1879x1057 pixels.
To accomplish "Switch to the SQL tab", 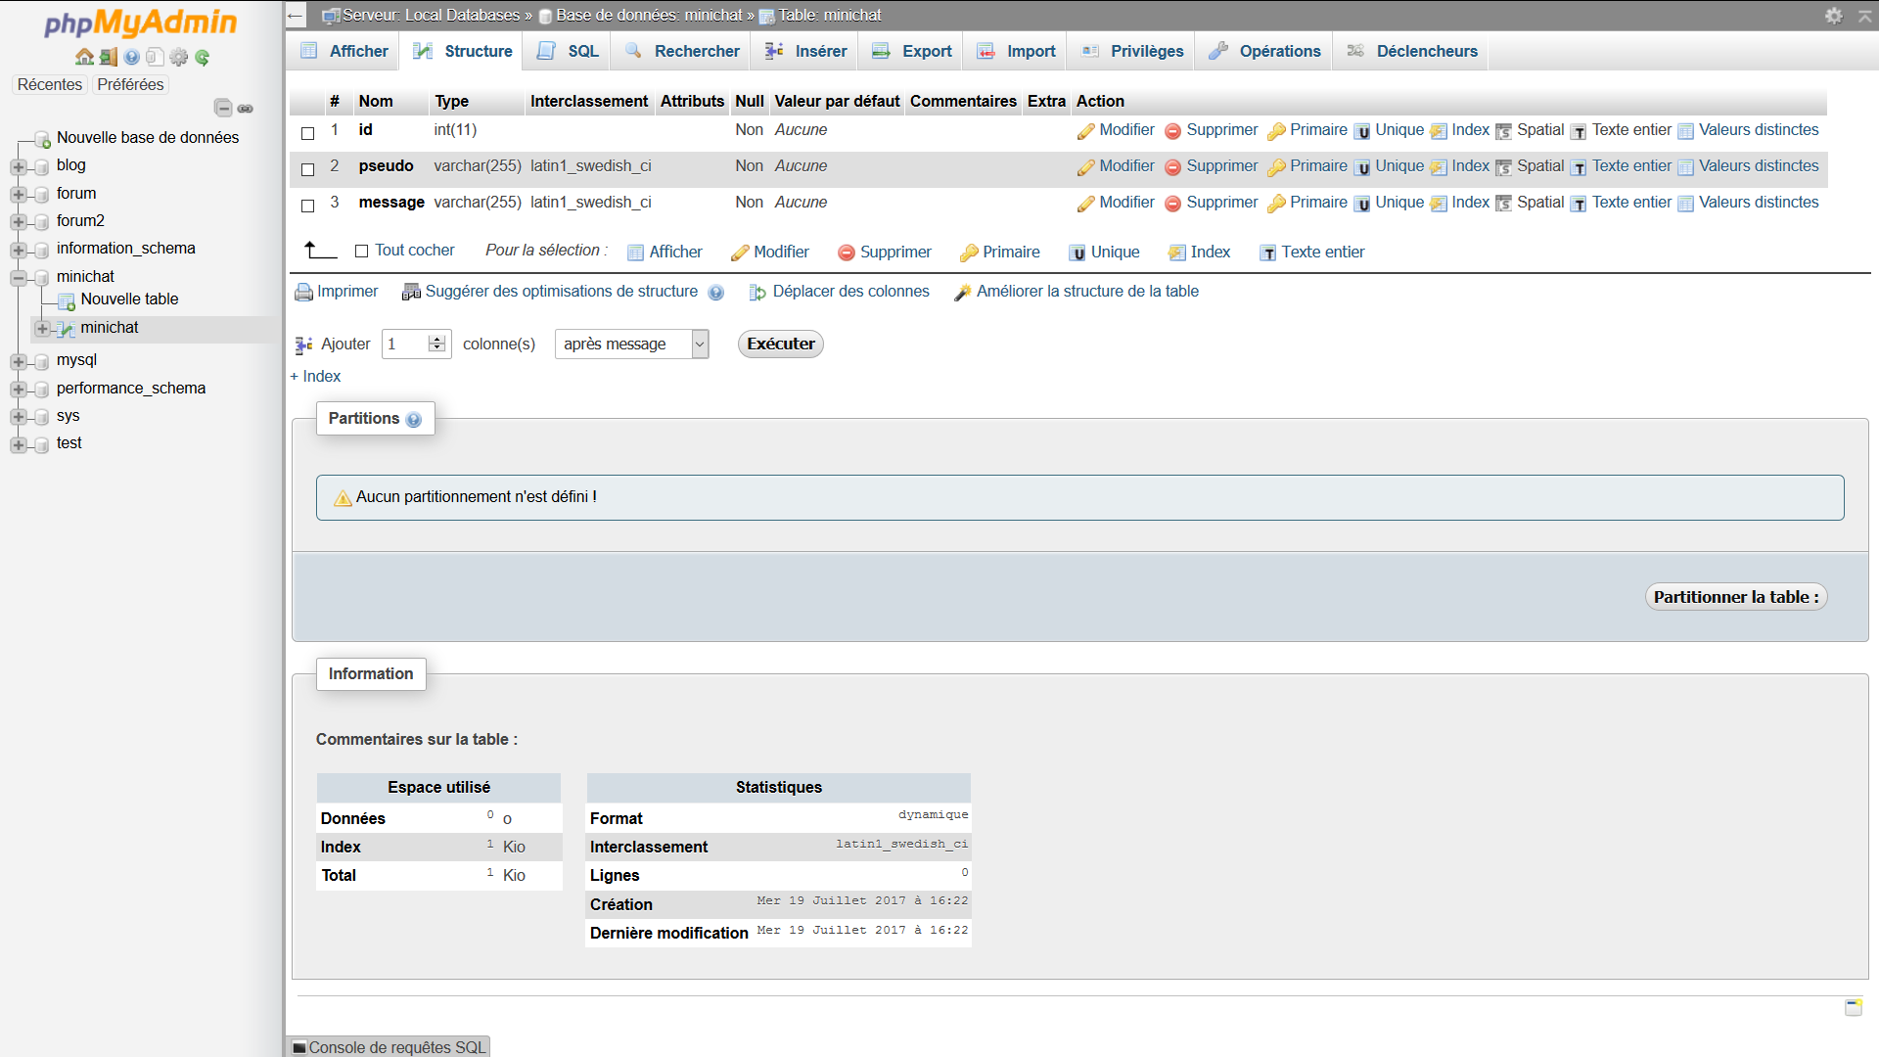I will point(568,51).
